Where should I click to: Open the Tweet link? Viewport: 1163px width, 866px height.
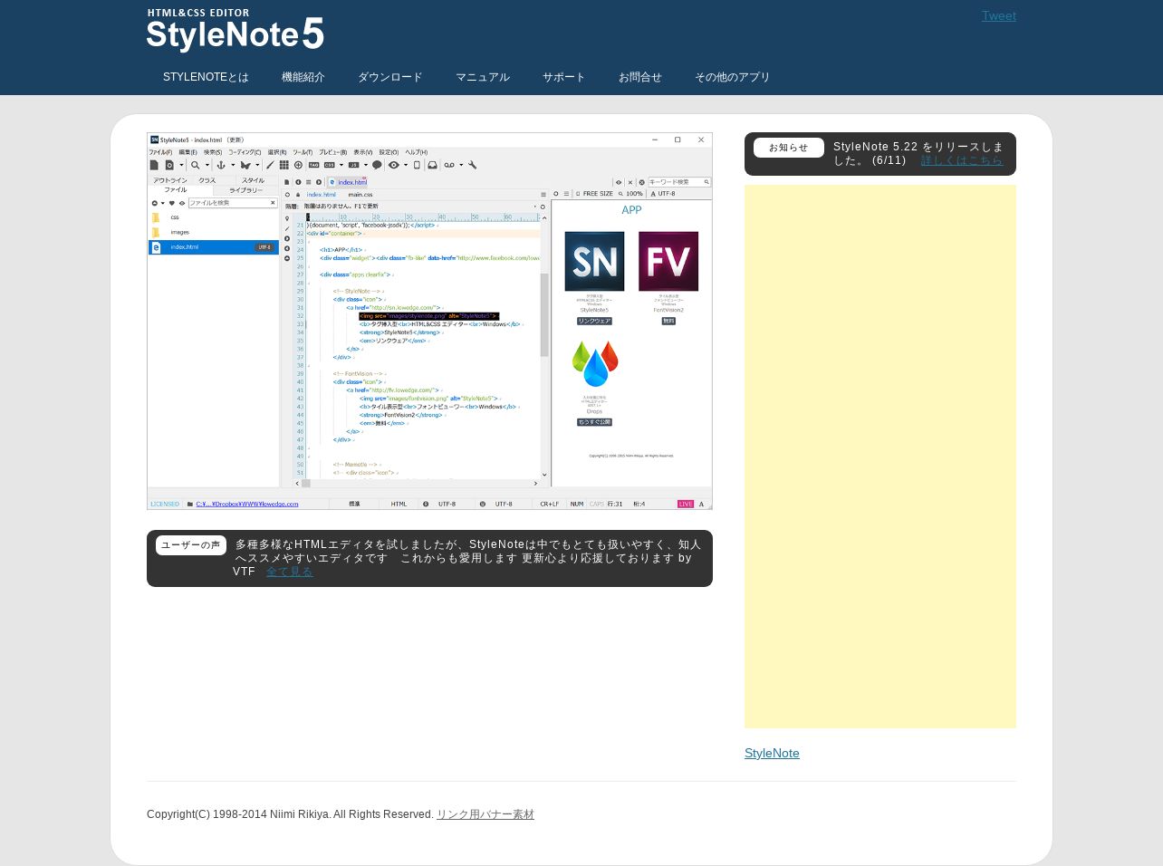click(999, 15)
